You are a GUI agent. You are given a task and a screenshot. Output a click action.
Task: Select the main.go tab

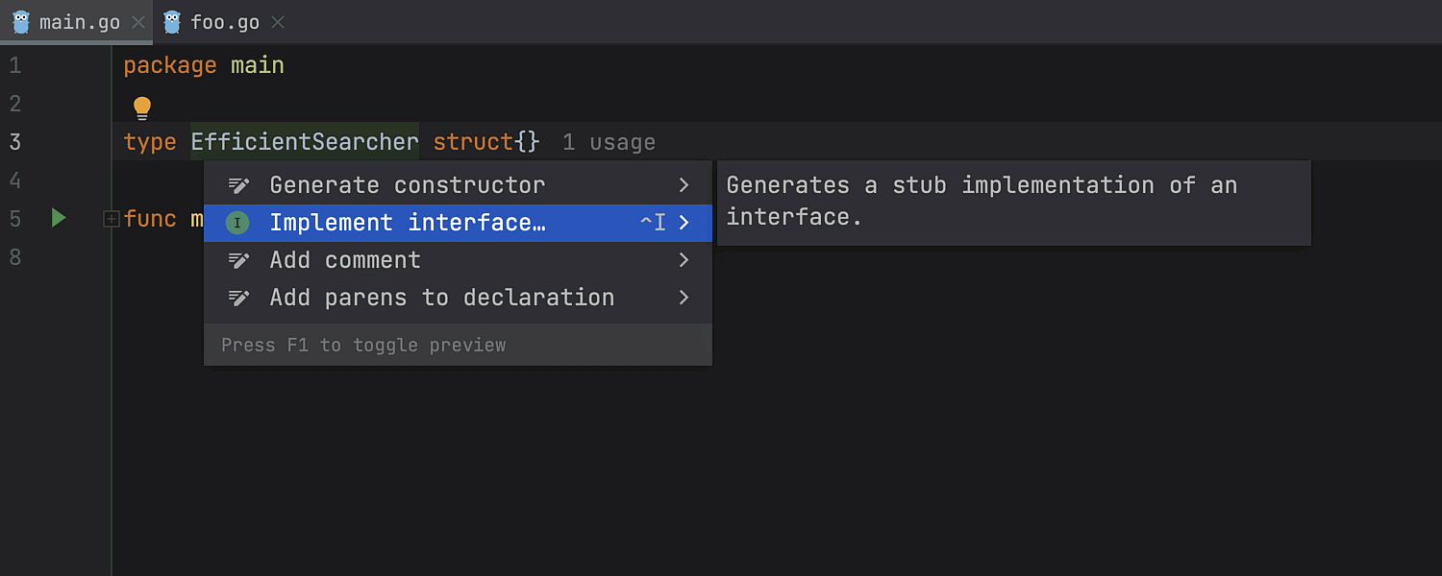[x=79, y=22]
